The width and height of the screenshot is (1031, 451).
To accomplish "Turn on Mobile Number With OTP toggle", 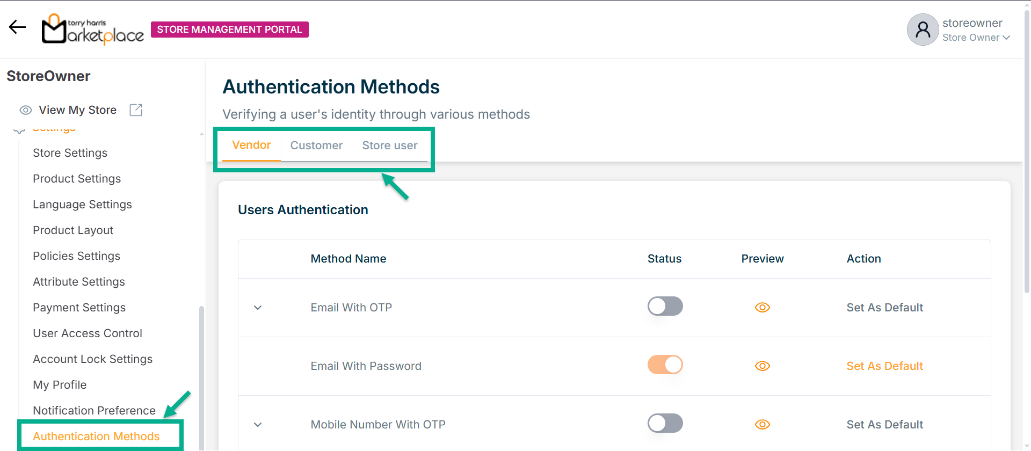I will tap(665, 424).
